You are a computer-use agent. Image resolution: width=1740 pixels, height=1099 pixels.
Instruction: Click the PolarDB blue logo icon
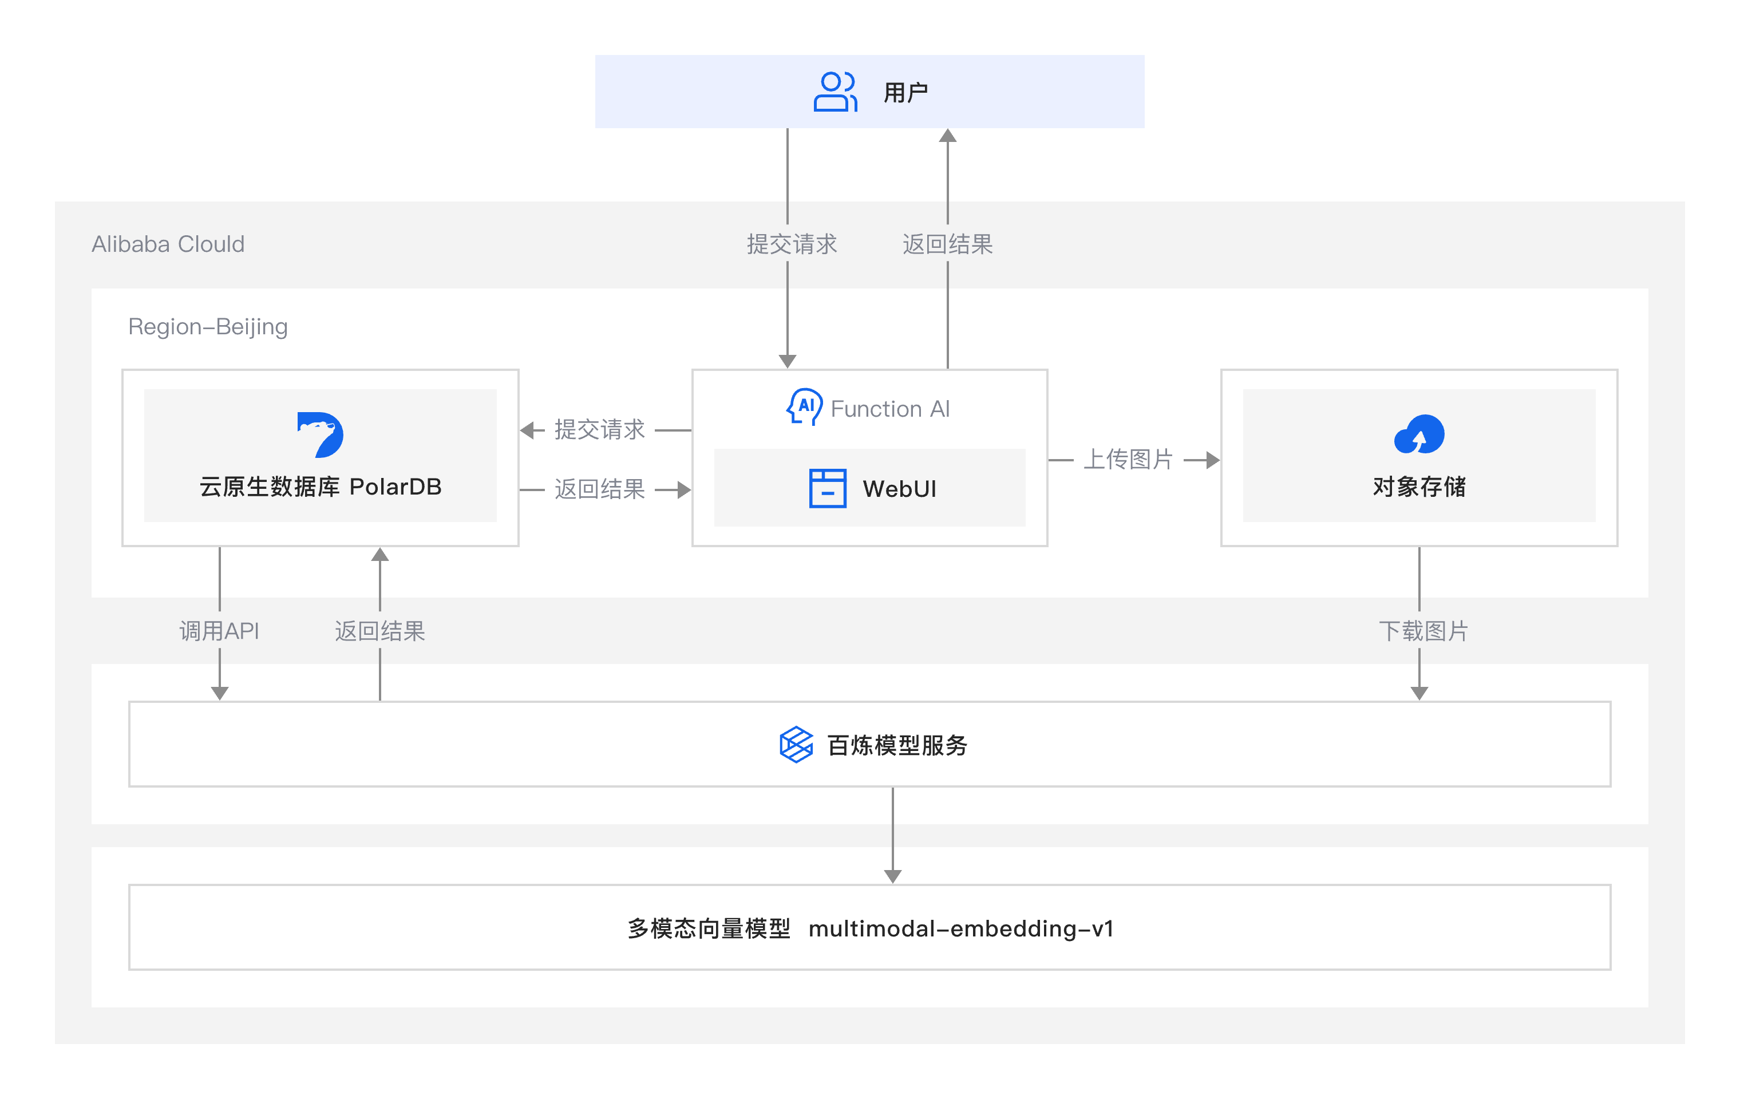(x=320, y=434)
